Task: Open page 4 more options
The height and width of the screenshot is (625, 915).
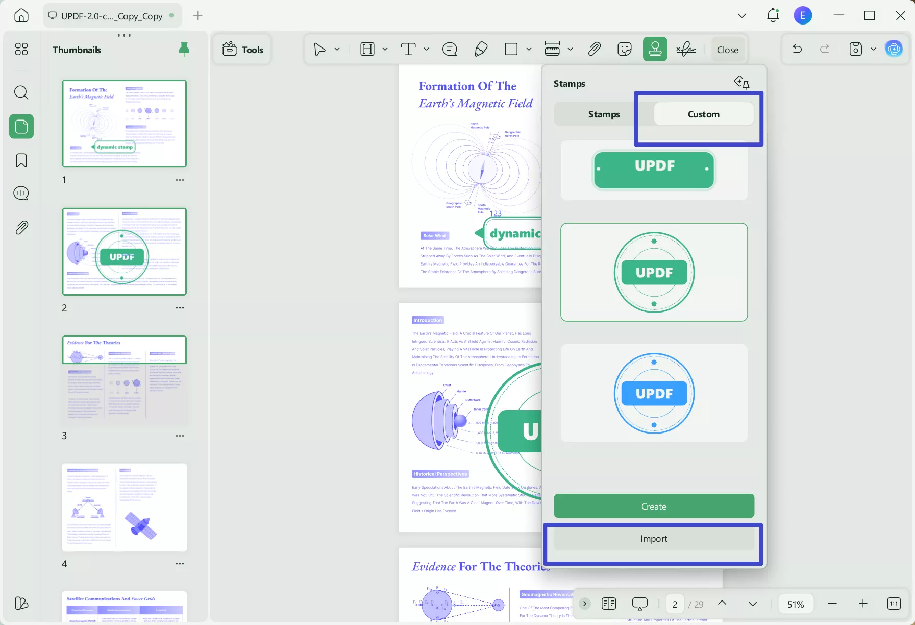Action: click(180, 564)
